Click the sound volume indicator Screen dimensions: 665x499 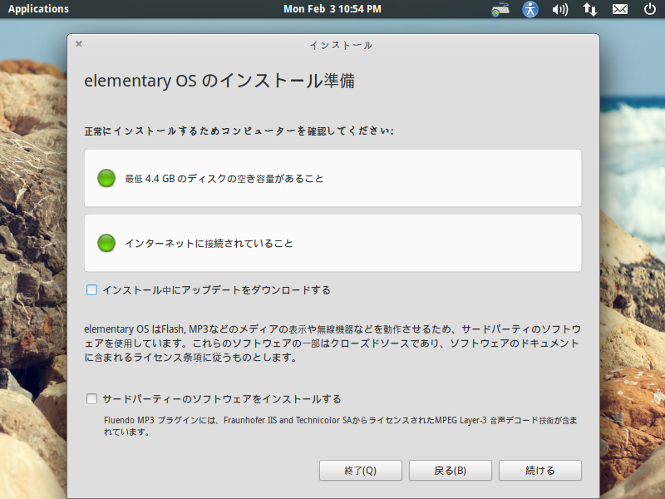(x=559, y=9)
